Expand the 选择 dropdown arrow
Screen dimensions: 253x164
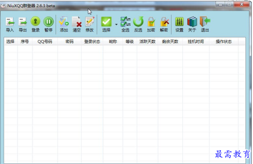click(116, 24)
